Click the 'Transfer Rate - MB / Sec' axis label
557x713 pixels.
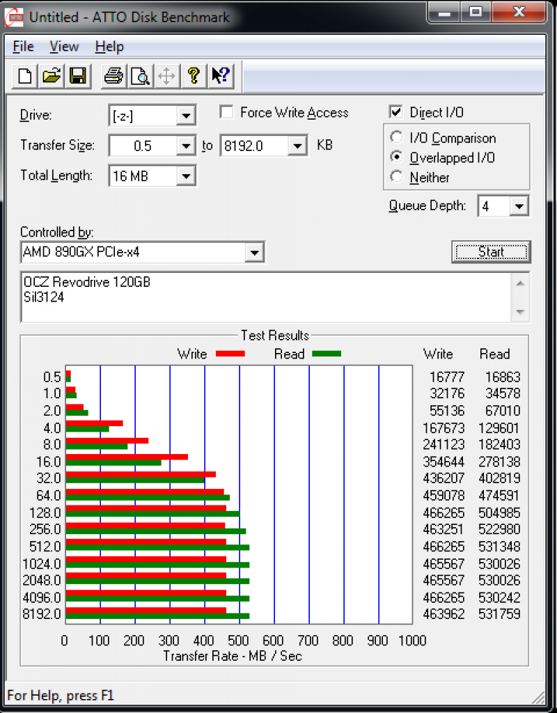(x=233, y=656)
